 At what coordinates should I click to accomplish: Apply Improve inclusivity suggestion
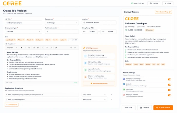click(x=99, y=70)
